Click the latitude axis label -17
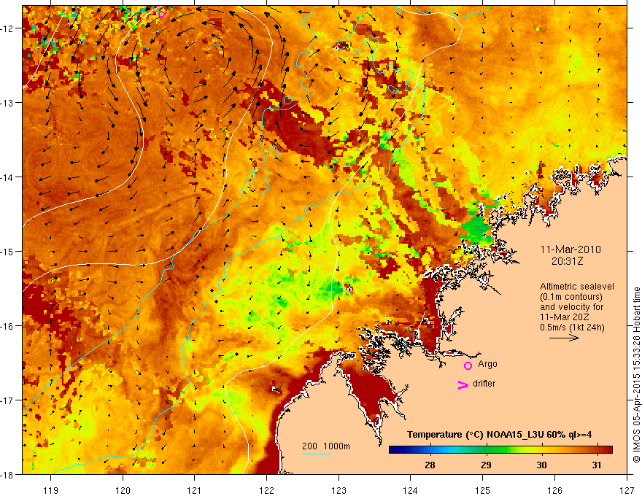 [x=8, y=400]
